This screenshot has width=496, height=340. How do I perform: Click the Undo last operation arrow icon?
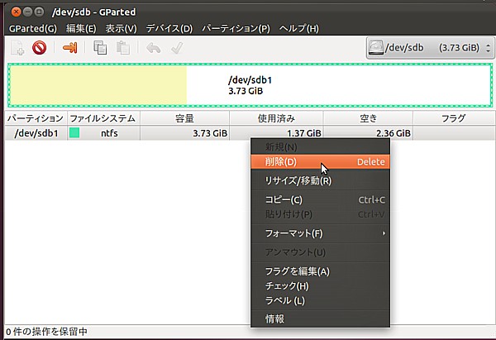(154, 48)
